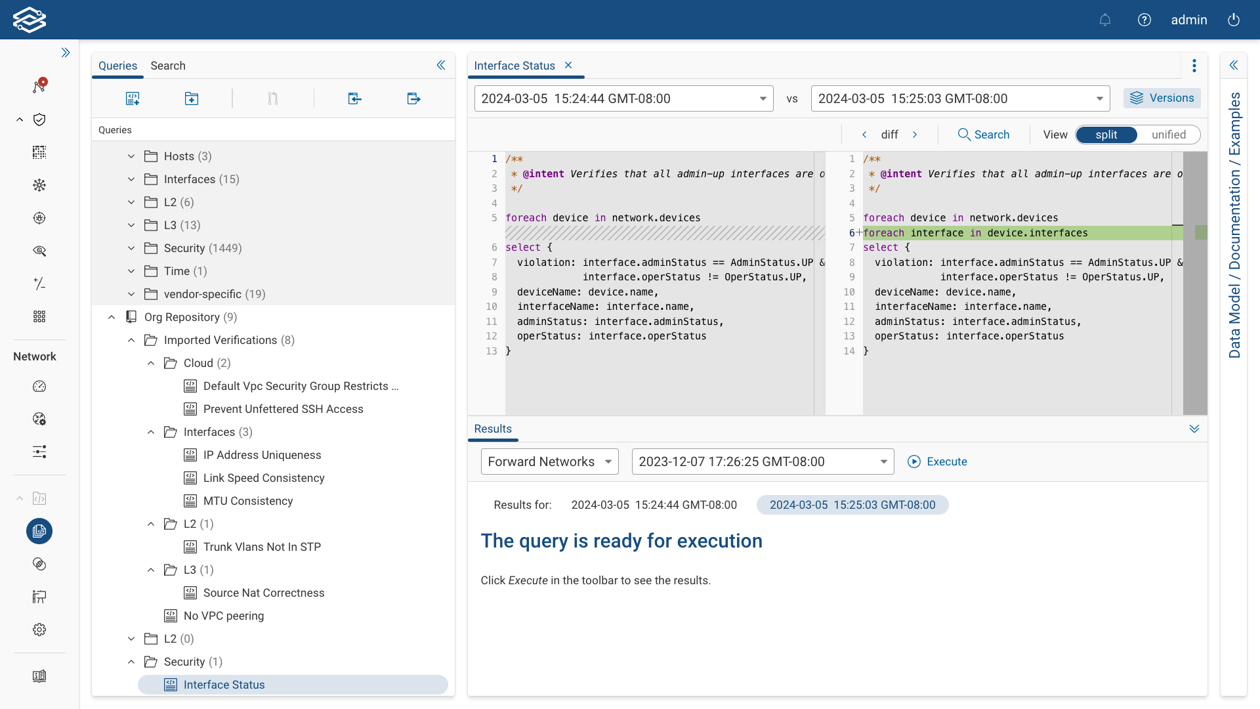Open the documentation book icon in sidebar
This screenshot has height=709, width=1260.
[39, 676]
